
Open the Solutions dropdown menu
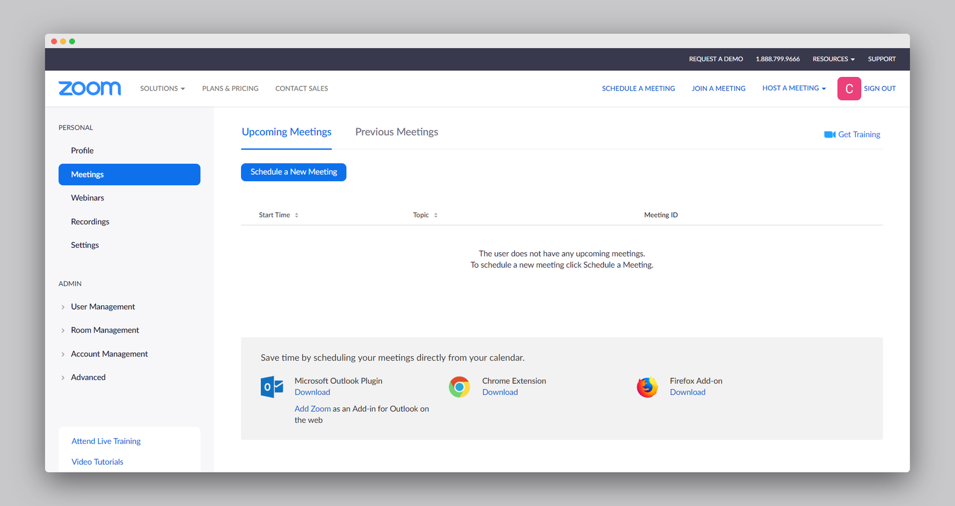tap(162, 89)
